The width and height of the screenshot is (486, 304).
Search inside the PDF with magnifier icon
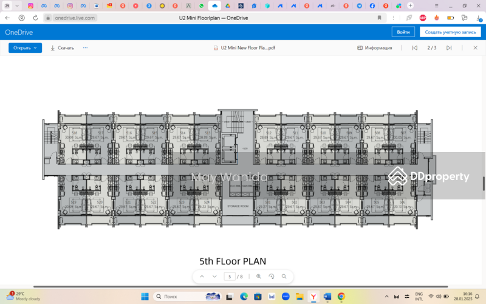[x=284, y=277]
